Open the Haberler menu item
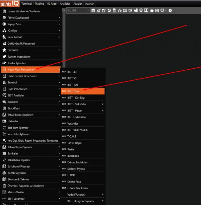The width and height of the screenshot is (201, 205). (31, 121)
